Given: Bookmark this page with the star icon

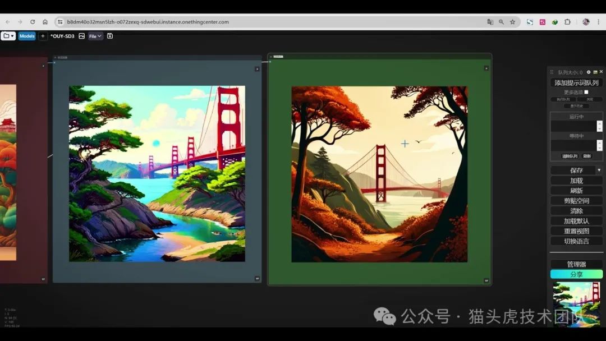Looking at the screenshot, I should click(x=512, y=22).
